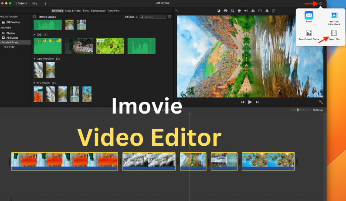
Task: Select the Cropping tool
Action: point(232,10)
